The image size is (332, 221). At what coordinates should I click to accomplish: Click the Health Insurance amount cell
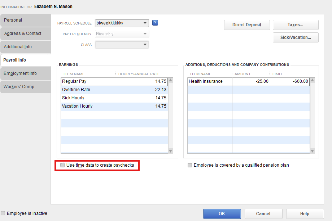[251, 81]
